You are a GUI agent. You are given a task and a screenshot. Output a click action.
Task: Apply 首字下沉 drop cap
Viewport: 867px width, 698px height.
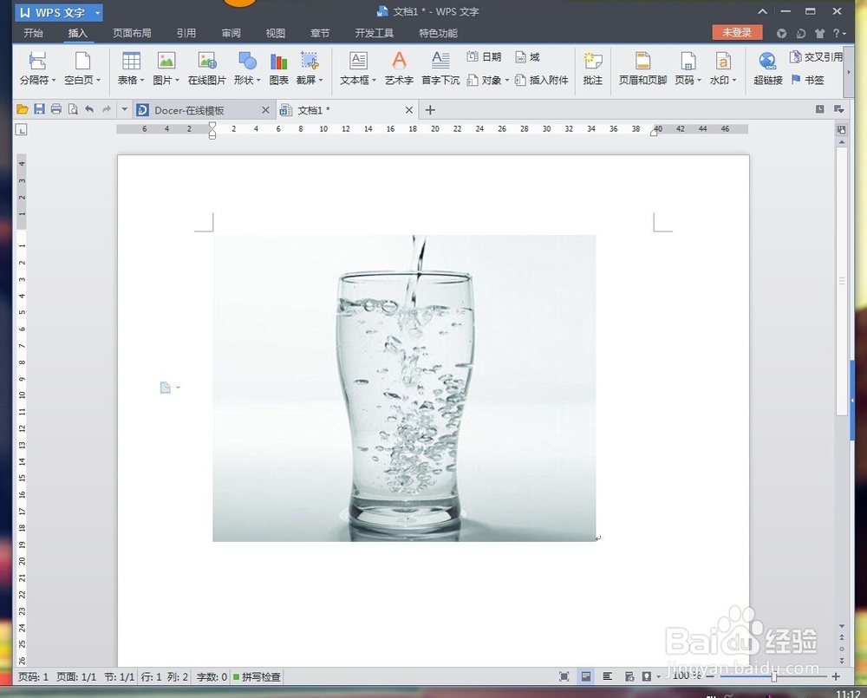point(440,68)
